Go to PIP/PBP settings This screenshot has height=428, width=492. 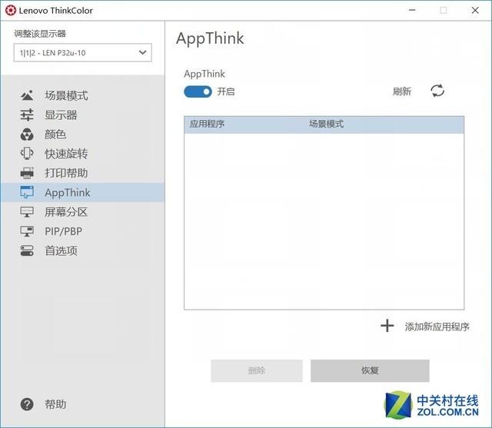click(64, 231)
